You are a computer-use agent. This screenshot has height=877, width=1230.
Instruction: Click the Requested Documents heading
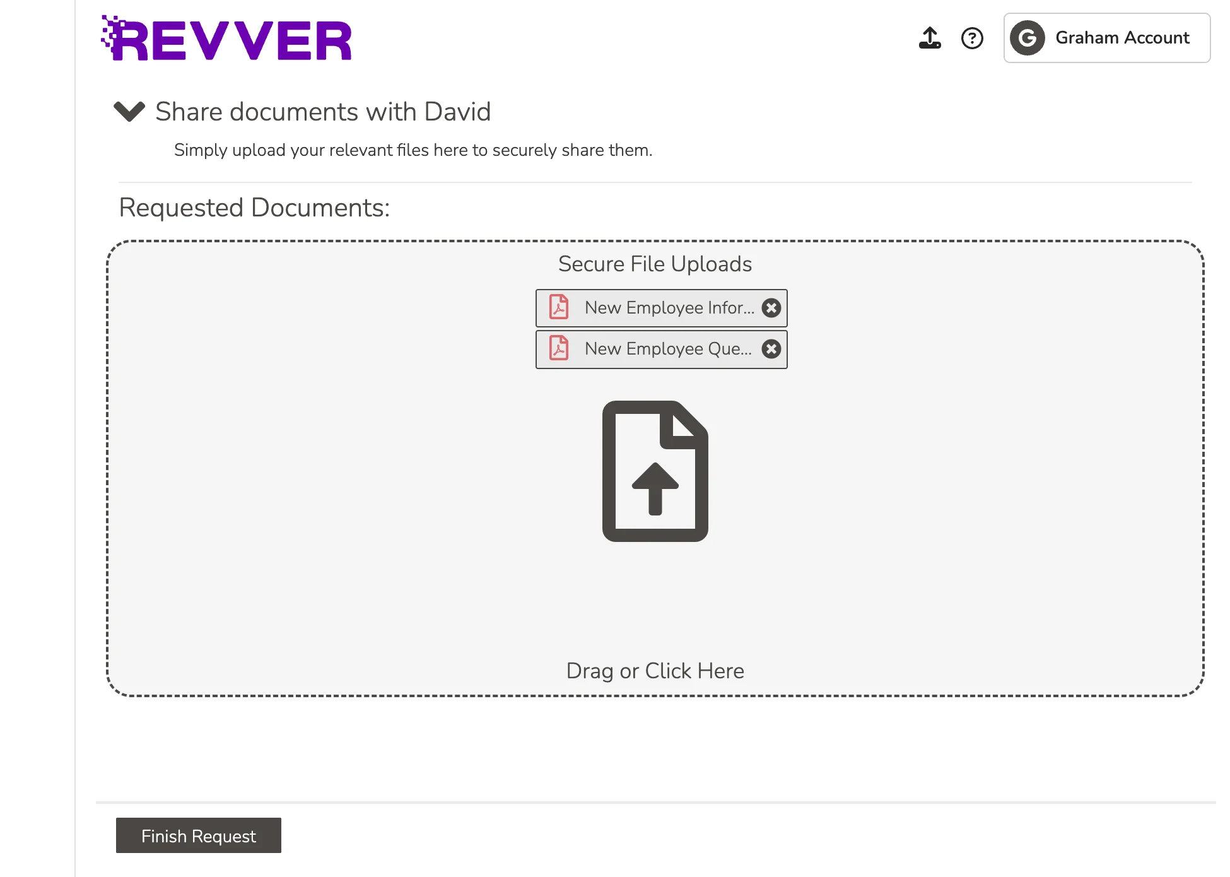pyautogui.click(x=254, y=208)
